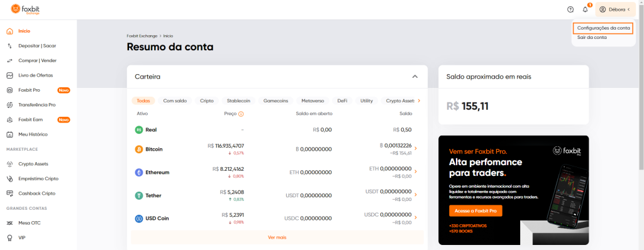
Task: Select Configurações da conta menu entry
Action: (x=603, y=28)
